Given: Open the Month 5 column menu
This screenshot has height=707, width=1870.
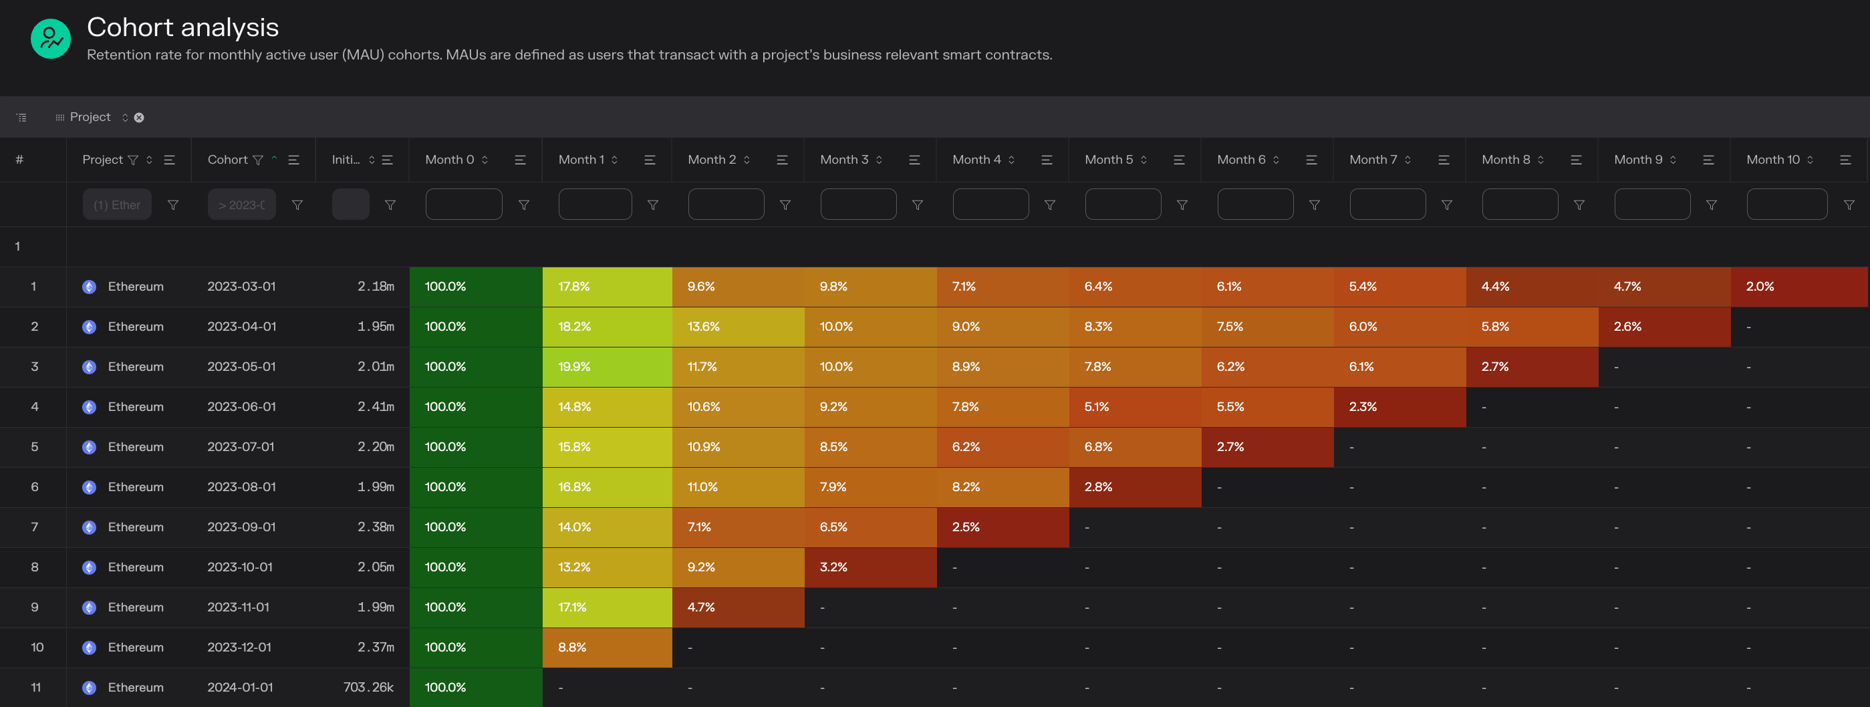Looking at the screenshot, I should click(x=1180, y=160).
